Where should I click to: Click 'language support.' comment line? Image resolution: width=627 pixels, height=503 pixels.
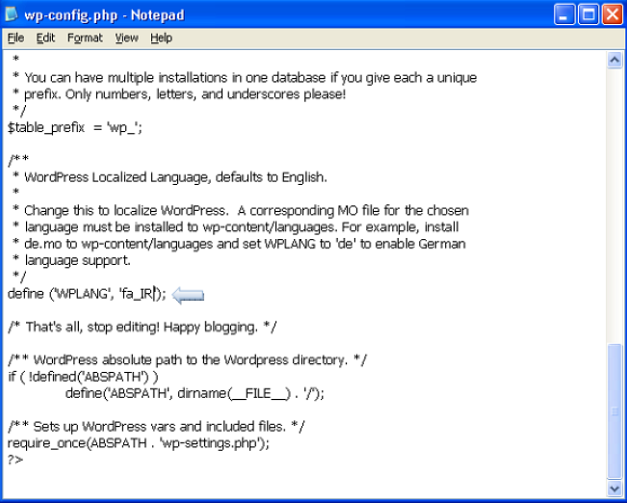[x=71, y=261]
